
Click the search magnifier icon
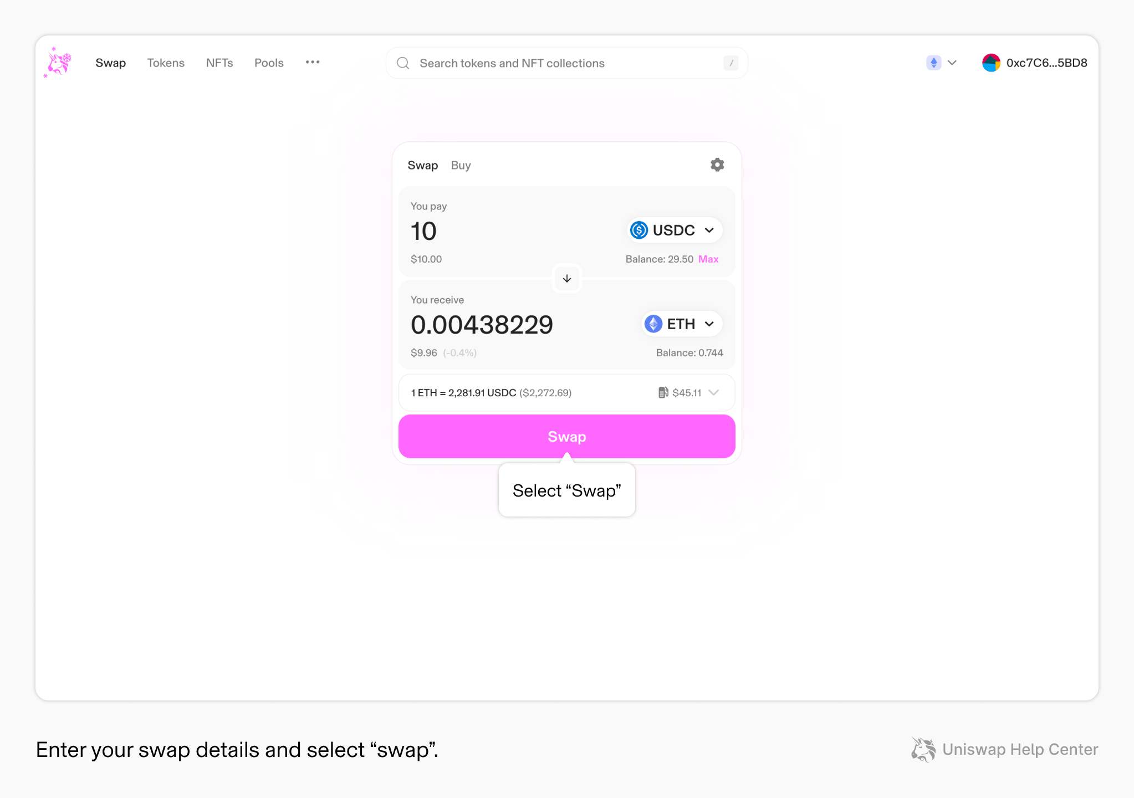pos(402,63)
